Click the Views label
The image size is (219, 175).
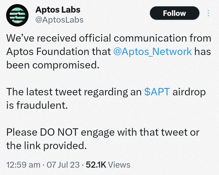(119, 165)
